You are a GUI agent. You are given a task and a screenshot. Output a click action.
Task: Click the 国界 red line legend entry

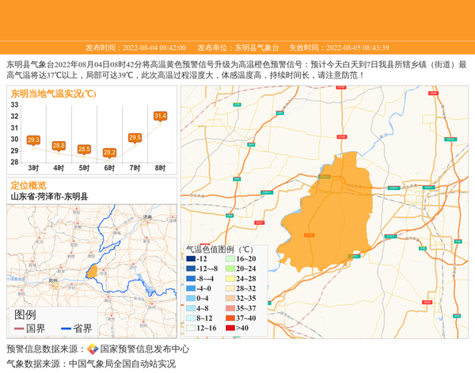29,329
